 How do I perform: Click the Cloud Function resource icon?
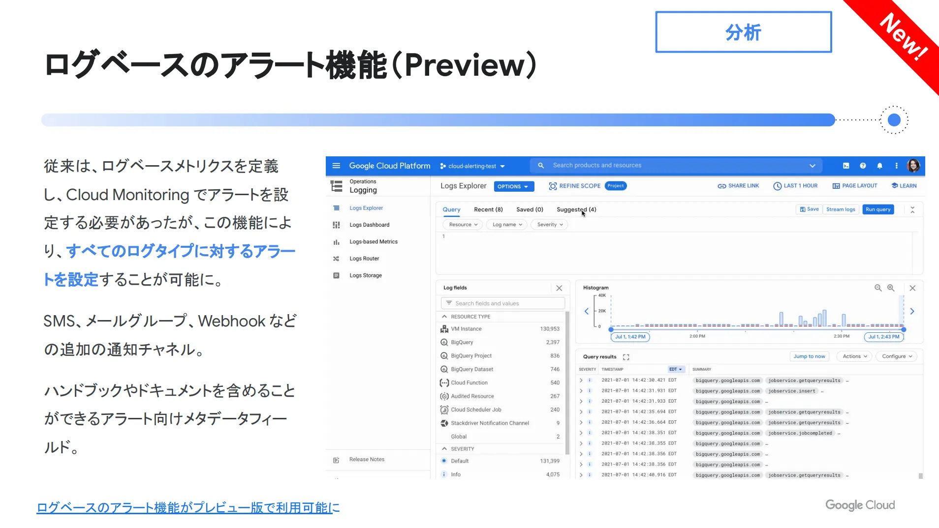[444, 382]
